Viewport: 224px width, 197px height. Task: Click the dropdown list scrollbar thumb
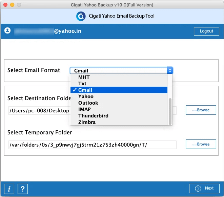point(170,112)
